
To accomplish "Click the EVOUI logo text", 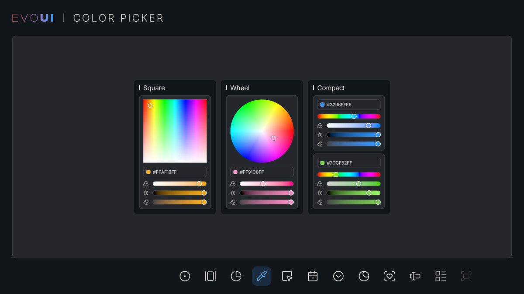I will [x=33, y=17].
